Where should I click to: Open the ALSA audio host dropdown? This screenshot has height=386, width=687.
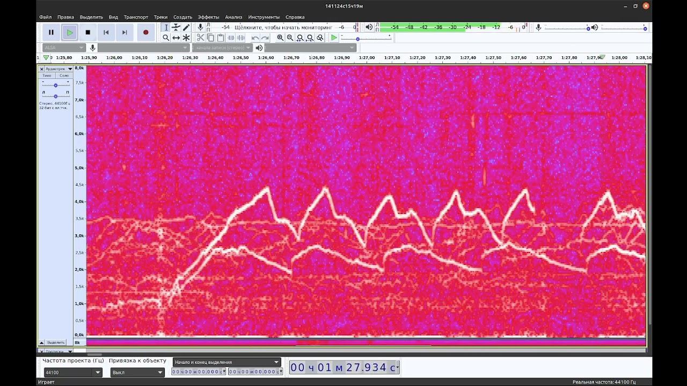tap(64, 48)
